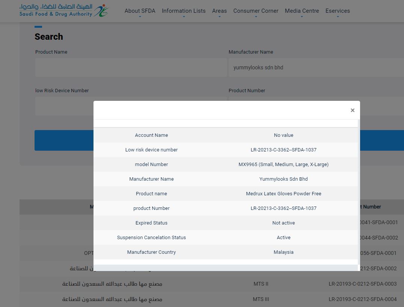Expand arrow under Media Centre
Image resolution: width=404 pixels, height=307 pixels.
coord(302,17)
